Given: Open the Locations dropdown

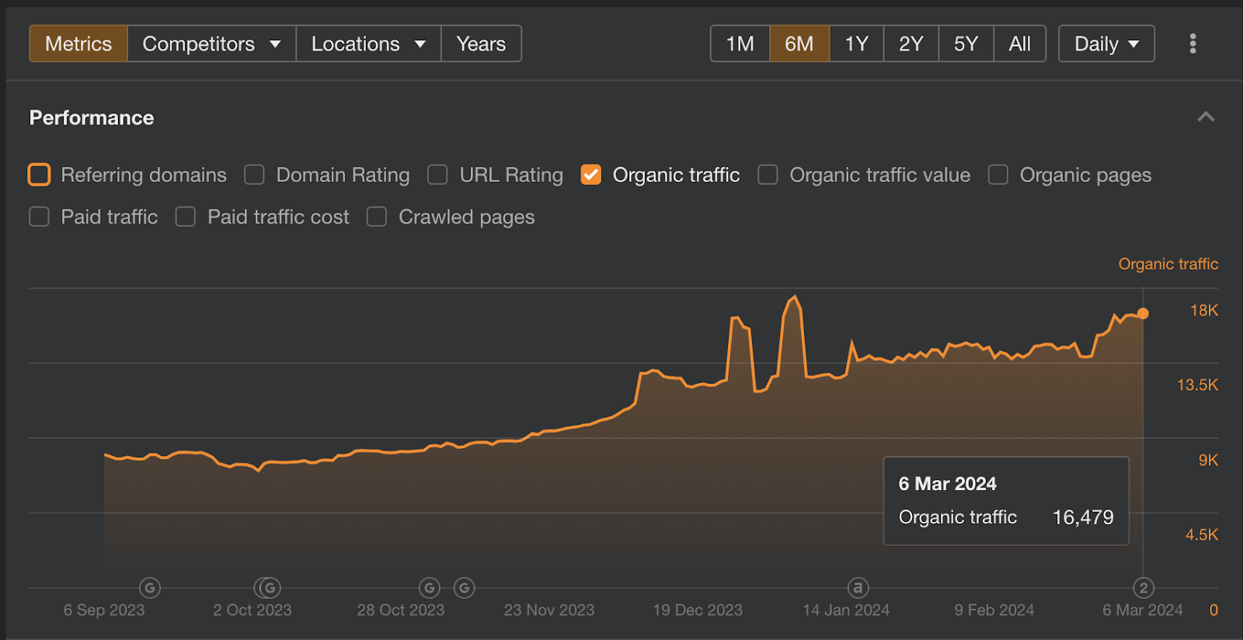Looking at the screenshot, I should pyautogui.click(x=368, y=43).
